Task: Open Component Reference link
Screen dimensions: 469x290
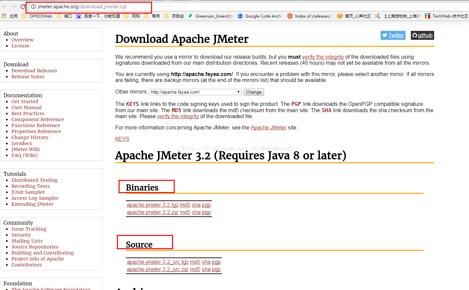Action: click(38, 119)
